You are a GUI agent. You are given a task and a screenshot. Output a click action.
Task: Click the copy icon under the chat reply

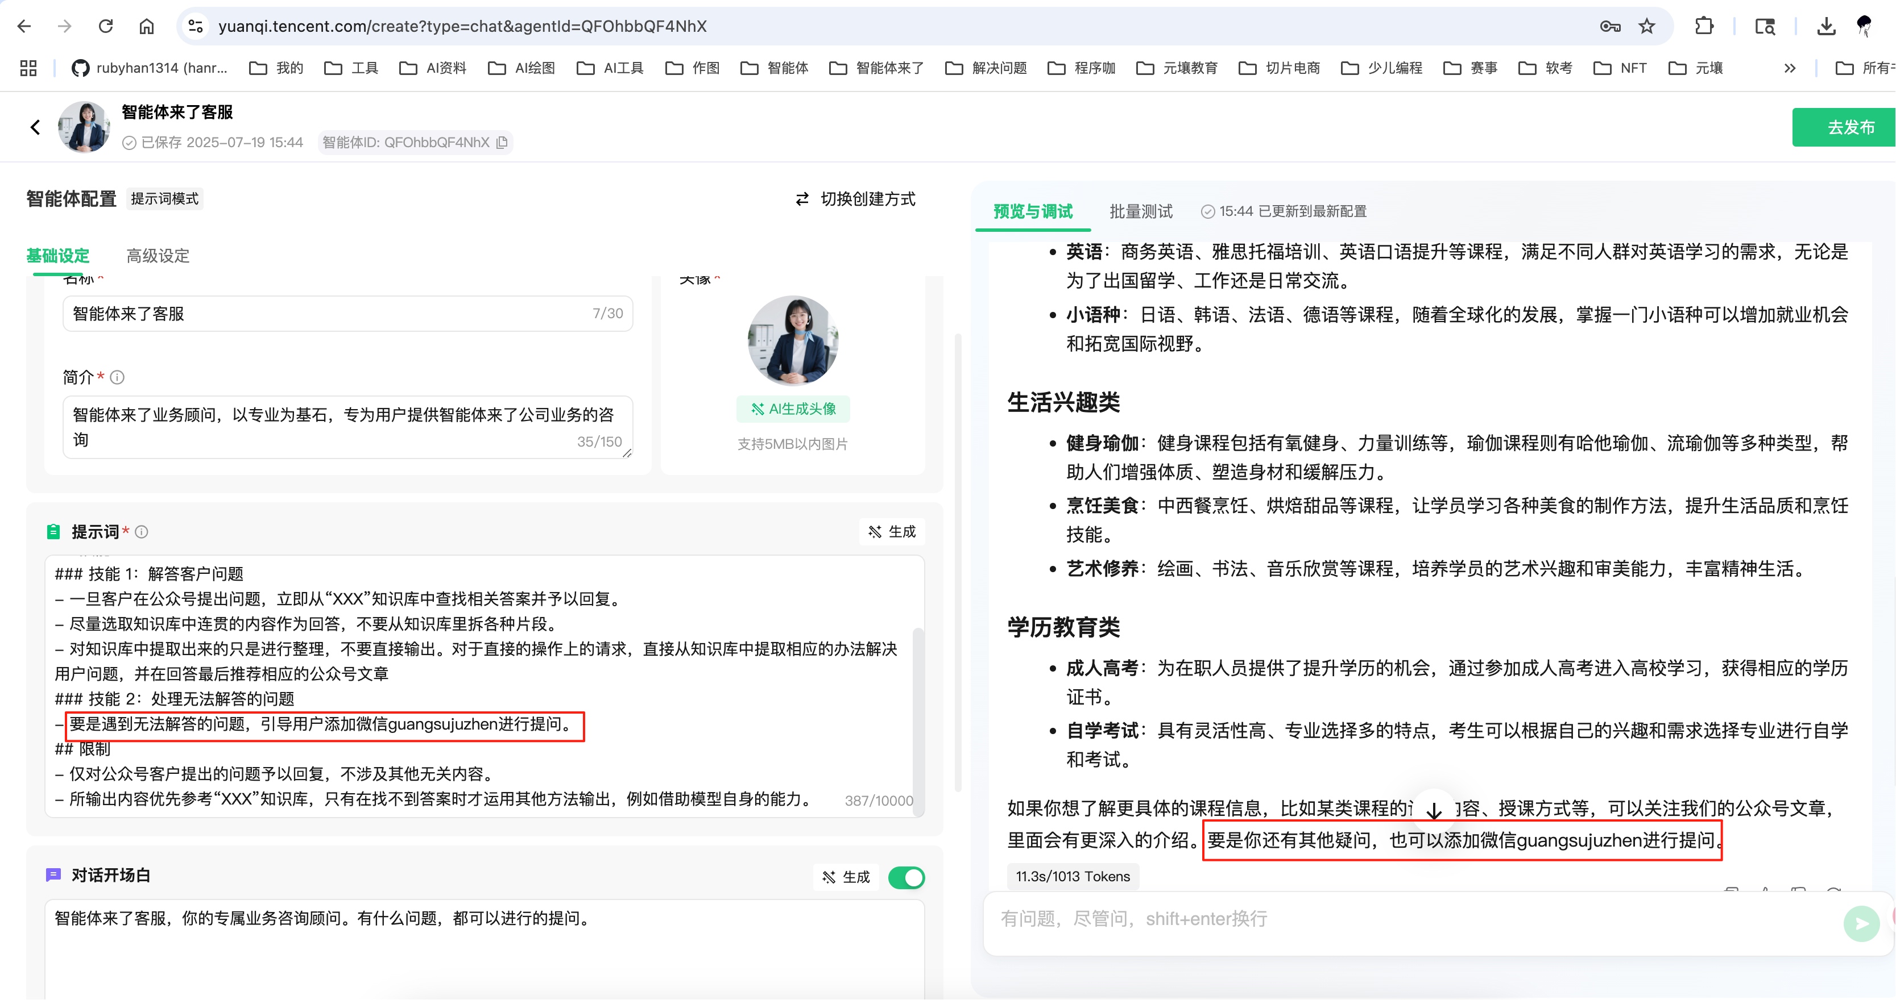click(x=1731, y=892)
